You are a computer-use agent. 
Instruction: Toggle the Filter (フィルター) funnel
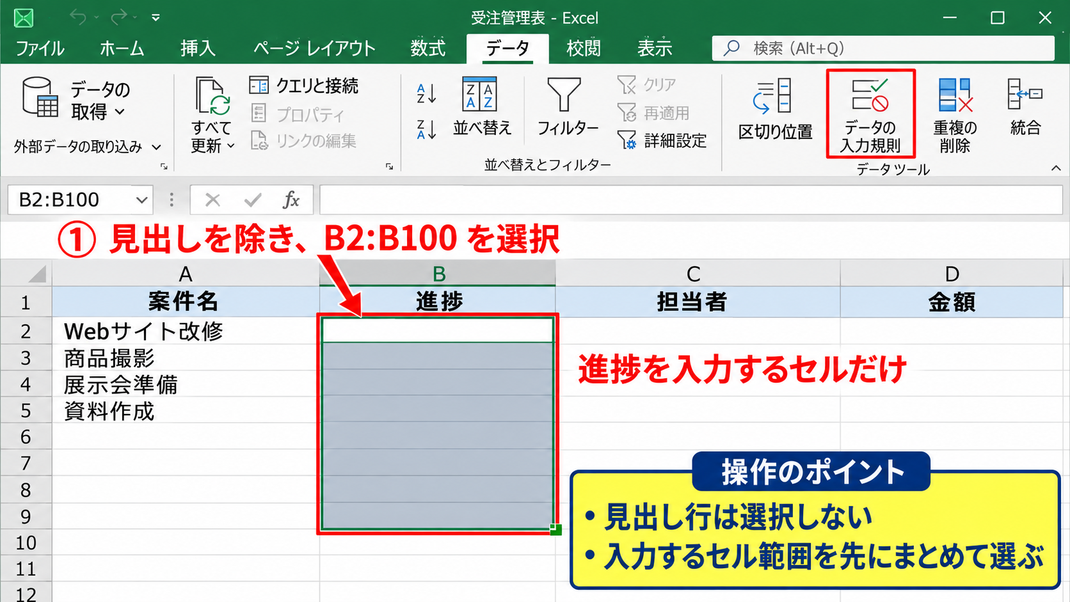coord(568,107)
